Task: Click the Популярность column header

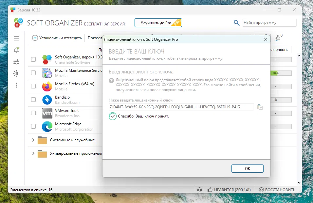Action: [279, 50]
